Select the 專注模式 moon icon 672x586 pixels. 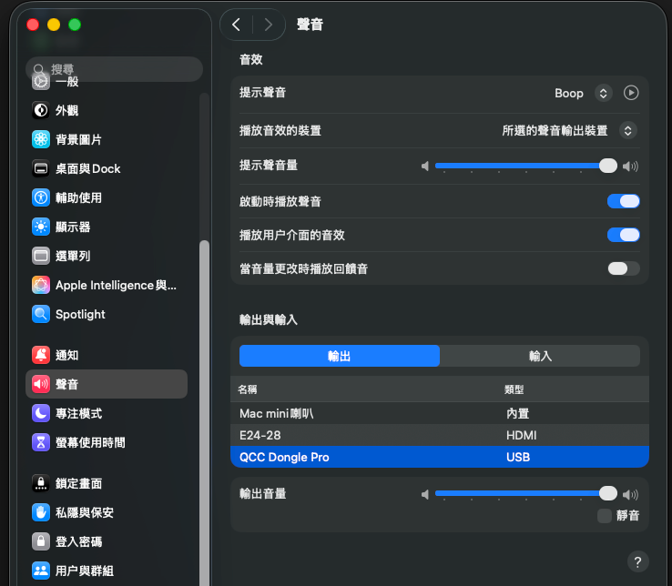pos(41,413)
